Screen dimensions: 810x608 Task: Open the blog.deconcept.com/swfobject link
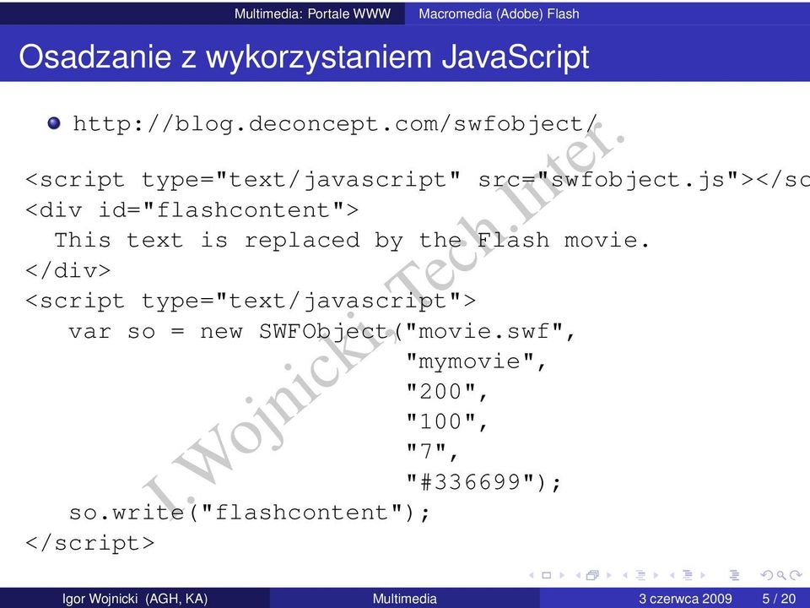(x=335, y=125)
